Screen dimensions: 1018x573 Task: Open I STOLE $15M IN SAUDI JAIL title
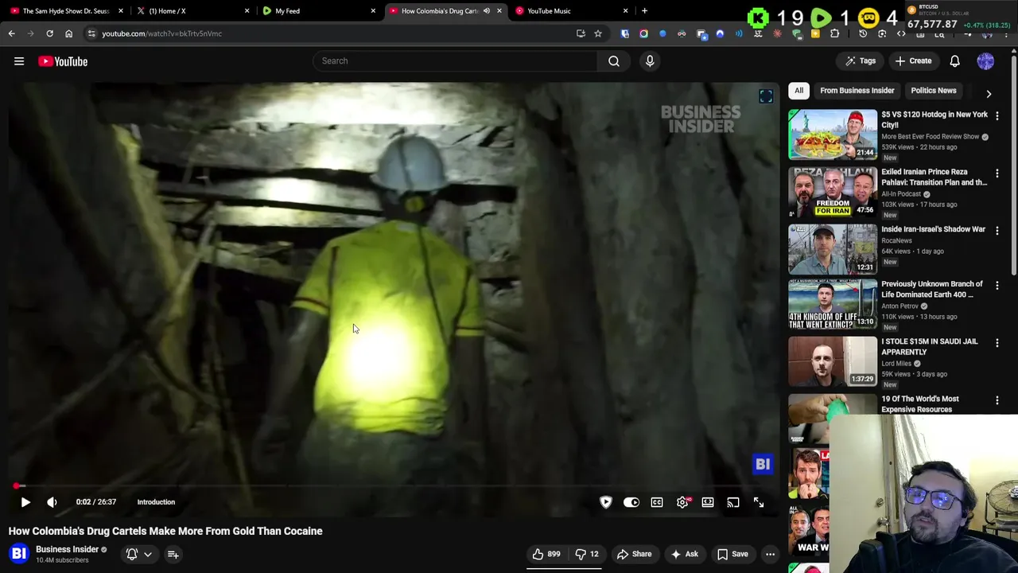(929, 346)
